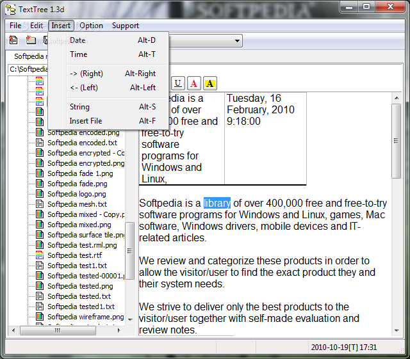Image resolution: width=410 pixels, height=359 pixels.
Task: Close the open Insert menu
Action: click(61, 26)
